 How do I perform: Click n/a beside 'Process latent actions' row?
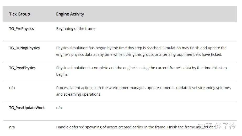[x=12, y=88]
